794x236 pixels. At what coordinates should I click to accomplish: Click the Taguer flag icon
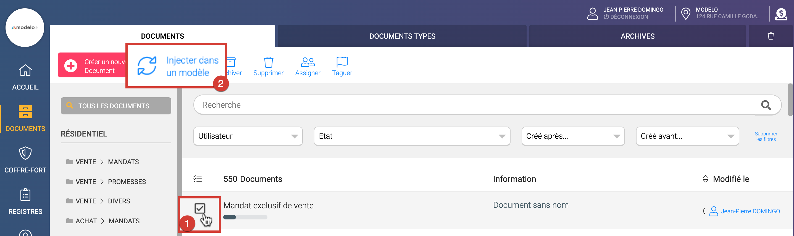tap(342, 62)
